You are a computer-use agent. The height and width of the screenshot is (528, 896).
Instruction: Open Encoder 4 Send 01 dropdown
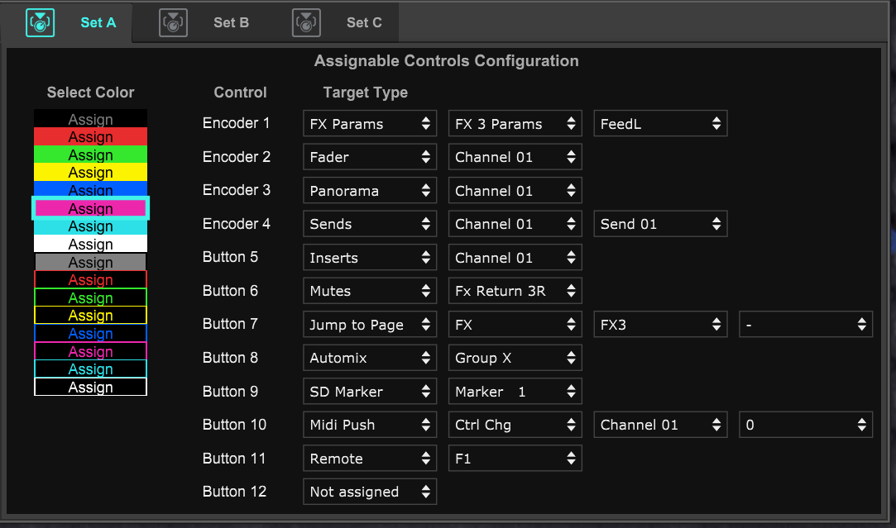coord(660,224)
